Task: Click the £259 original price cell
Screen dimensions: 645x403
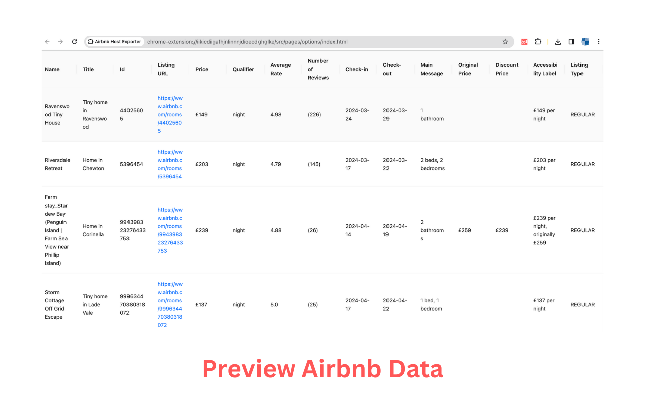Action: pos(465,230)
